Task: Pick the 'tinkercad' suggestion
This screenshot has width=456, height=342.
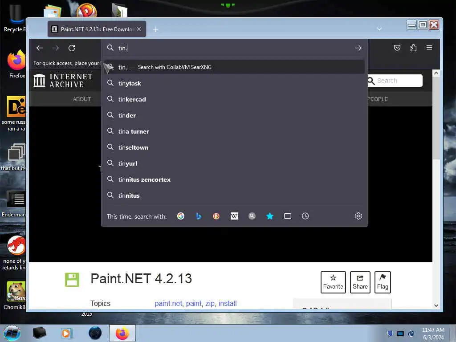Action: [234, 99]
